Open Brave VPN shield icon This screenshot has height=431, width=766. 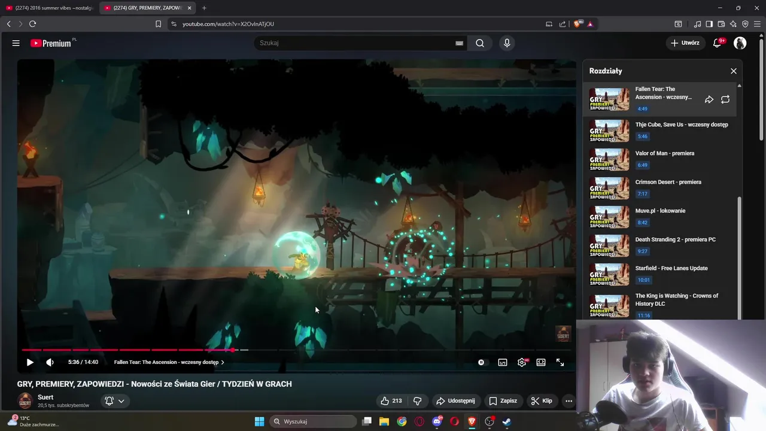point(745,24)
